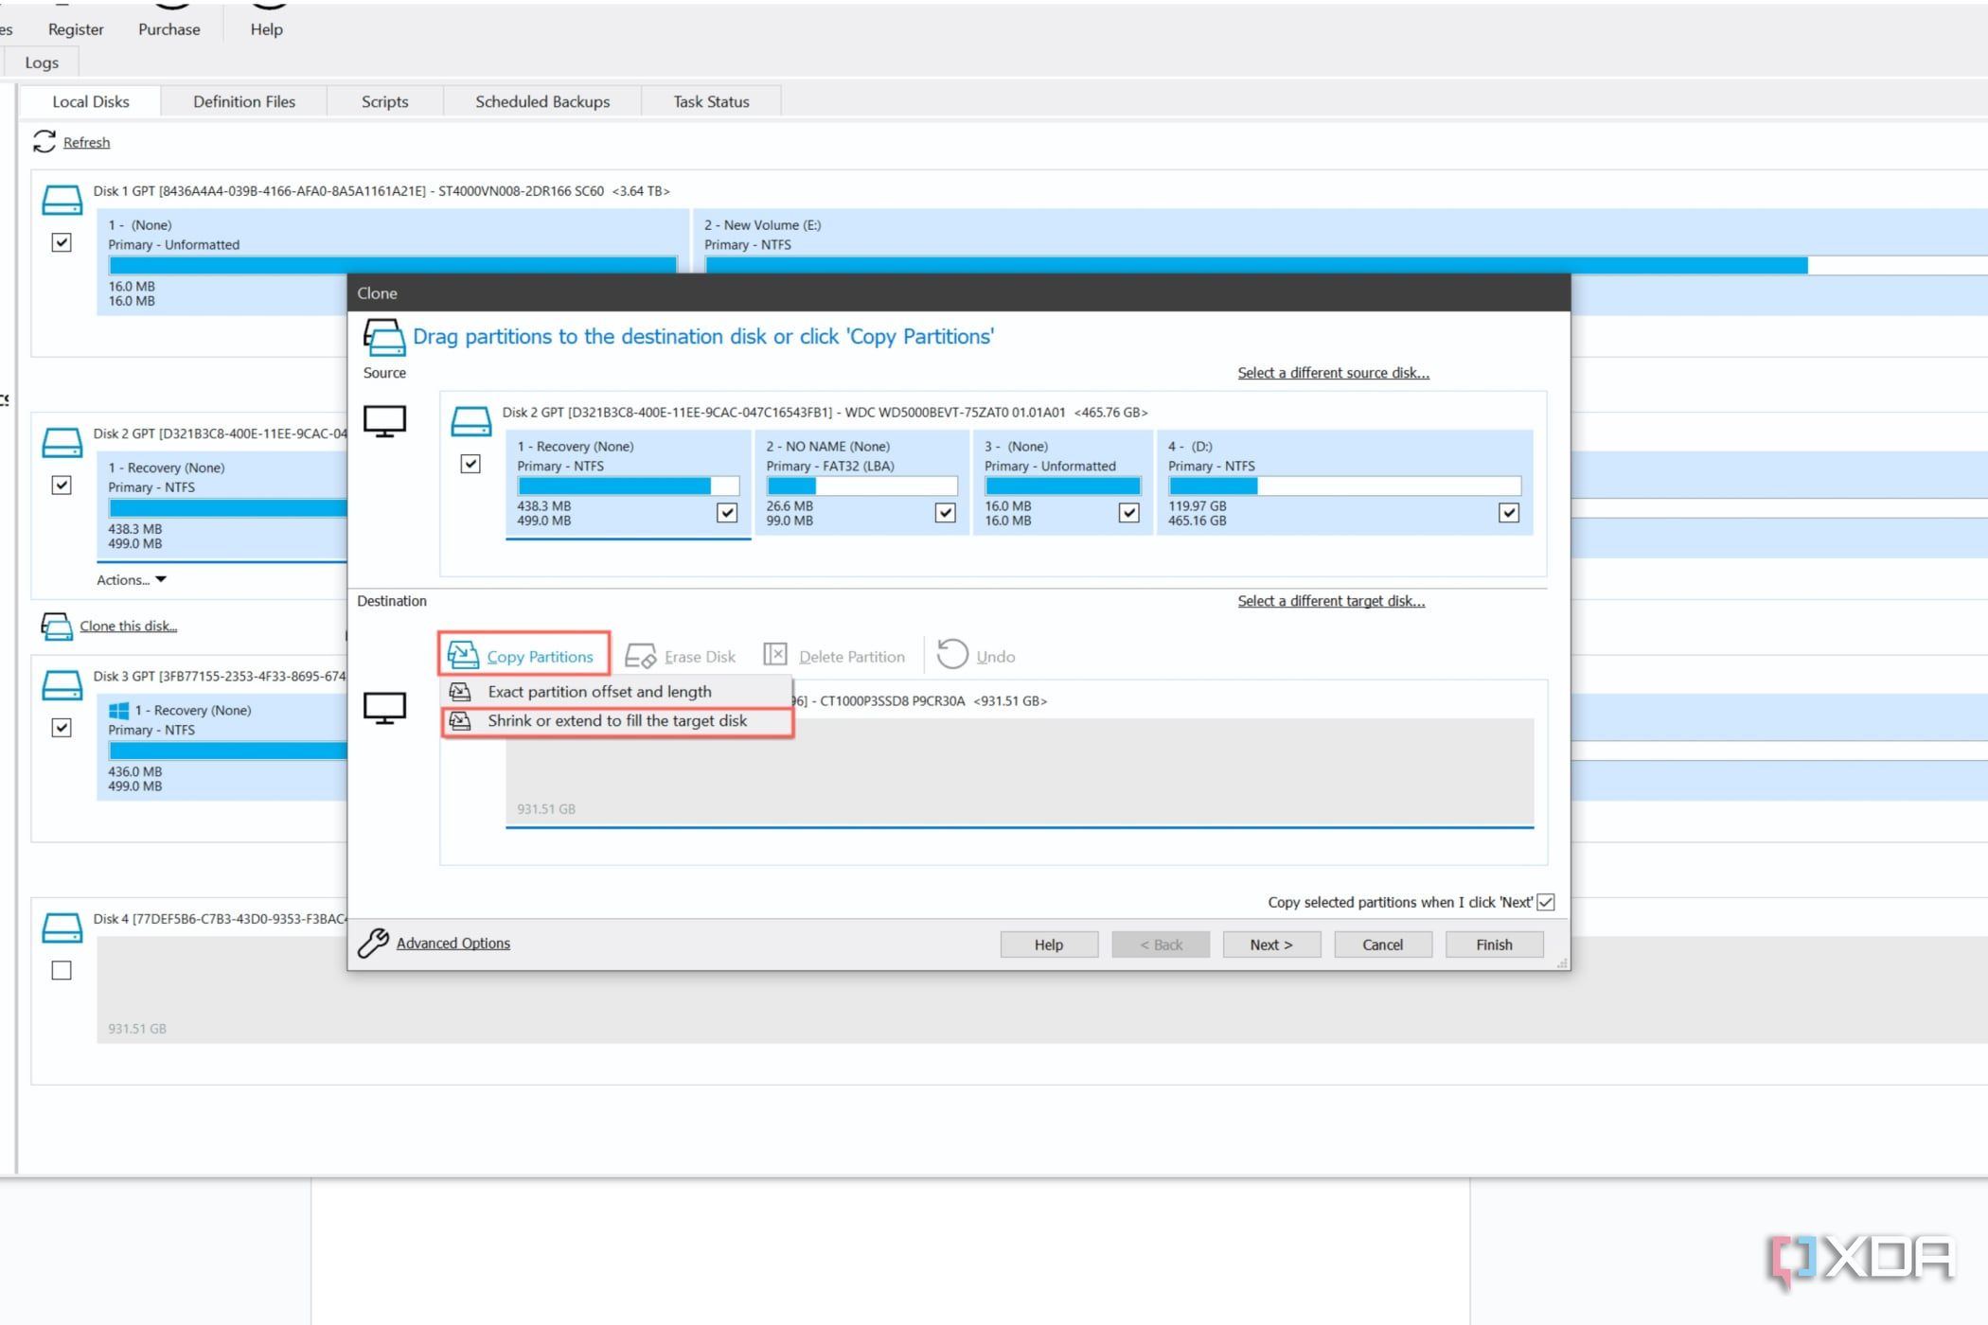Choose 'Shrink or extend to fill the target disk'

pyautogui.click(x=617, y=721)
